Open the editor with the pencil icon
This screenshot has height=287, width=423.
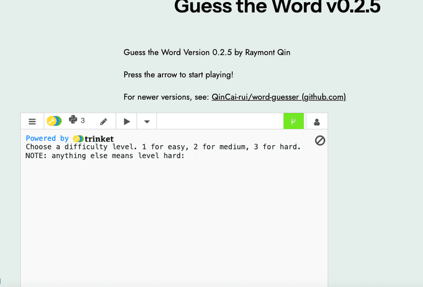tap(104, 121)
